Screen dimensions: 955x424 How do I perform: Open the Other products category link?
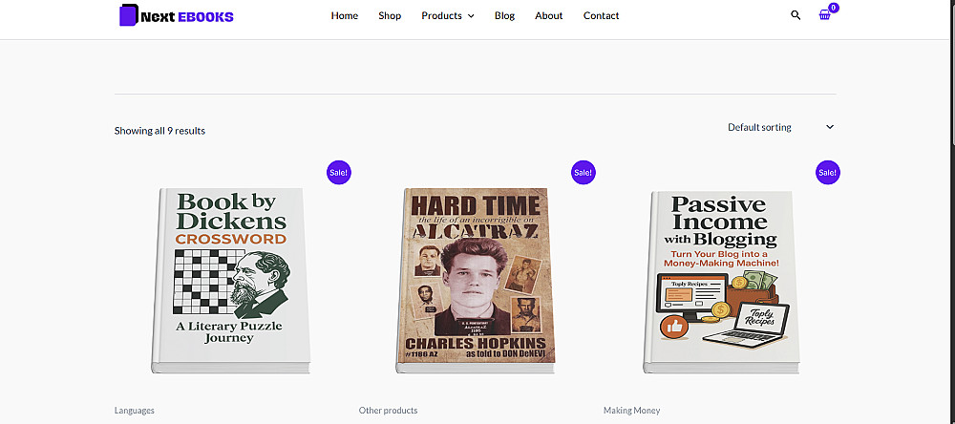pyautogui.click(x=388, y=411)
